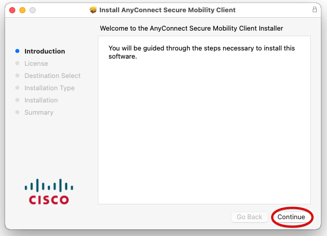Click the disabled Go Back button

(x=249, y=217)
